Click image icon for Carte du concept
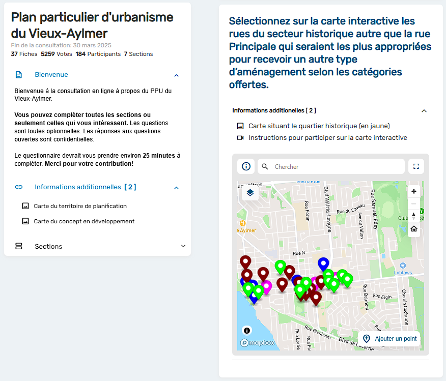The width and height of the screenshot is (446, 381). tap(25, 221)
